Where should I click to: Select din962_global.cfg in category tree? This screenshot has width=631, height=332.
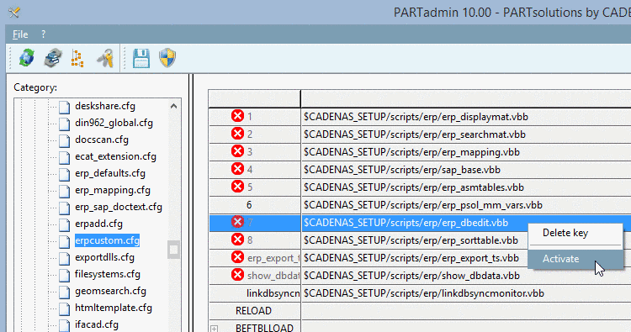click(x=114, y=123)
